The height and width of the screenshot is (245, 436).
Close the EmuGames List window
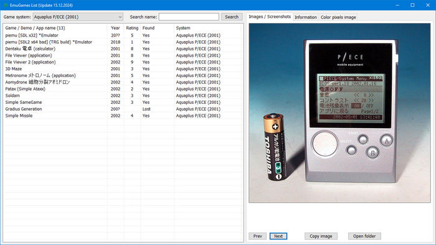[x=428, y=5]
